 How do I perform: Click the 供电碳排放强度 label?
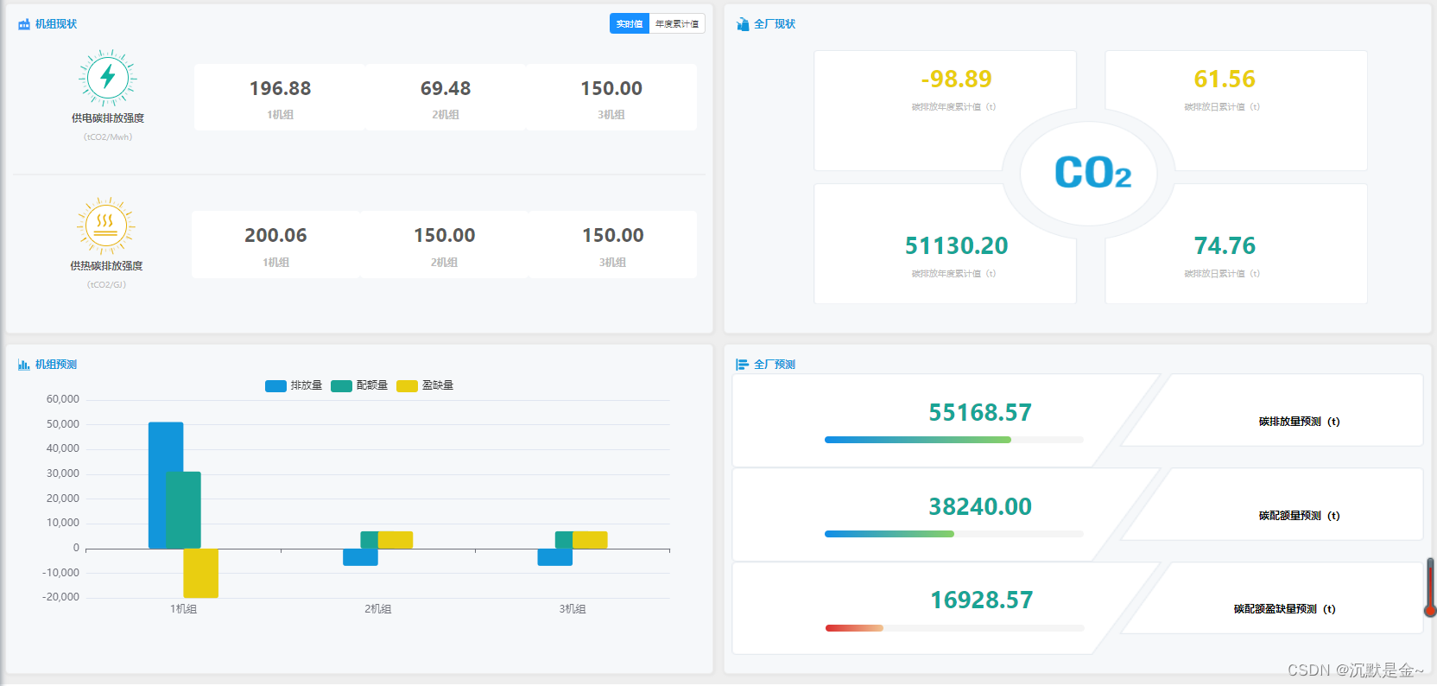[x=108, y=118]
